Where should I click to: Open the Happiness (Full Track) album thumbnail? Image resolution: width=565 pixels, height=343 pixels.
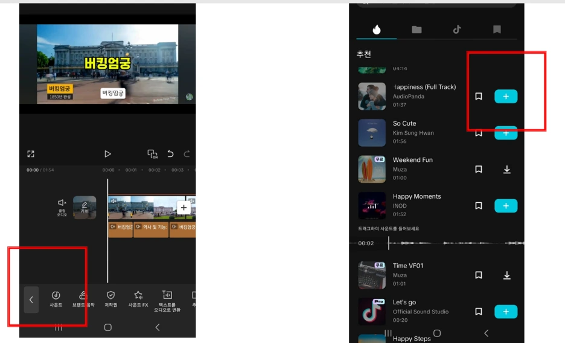[372, 96]
